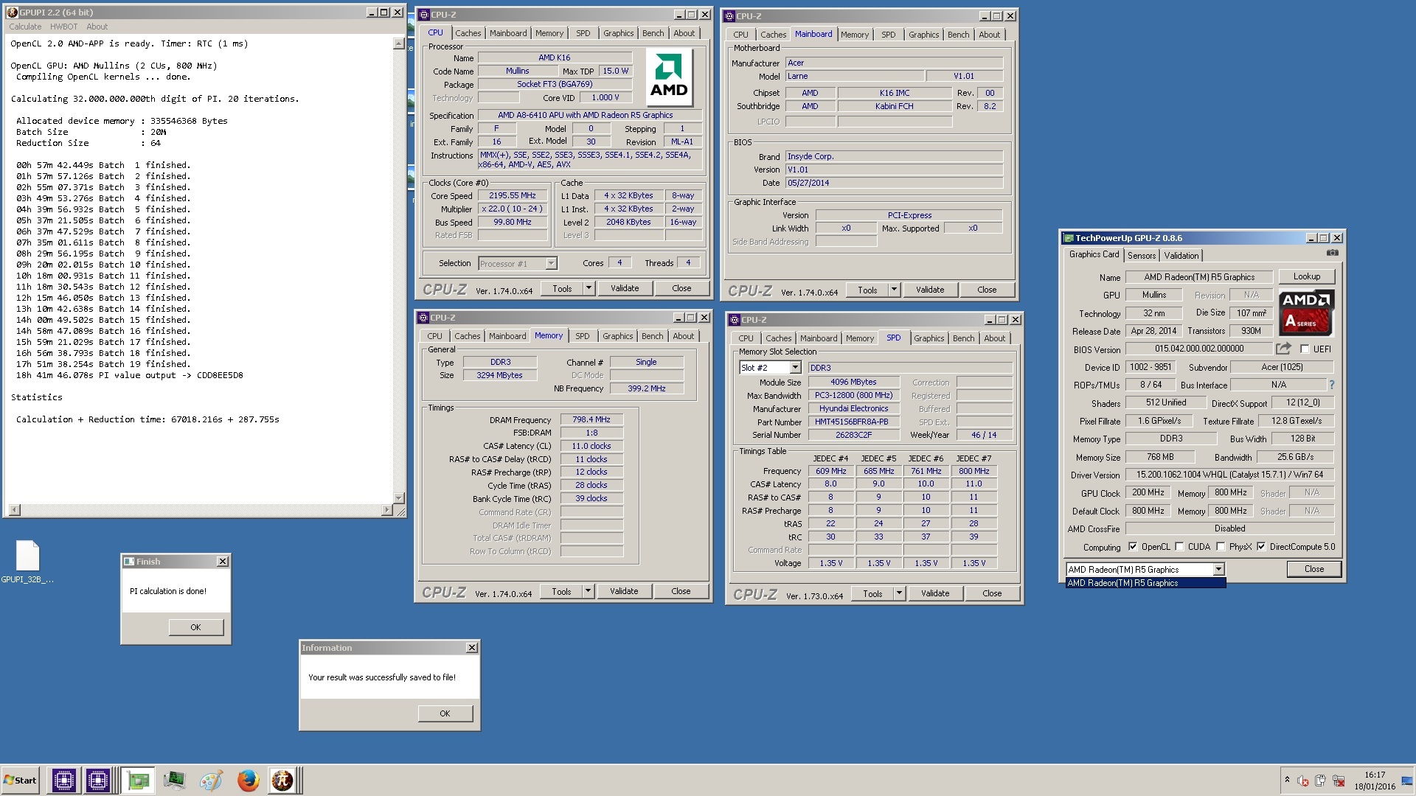Click Close in the CPU-Z Memory window
The image size is (1416, 796).
681,591
